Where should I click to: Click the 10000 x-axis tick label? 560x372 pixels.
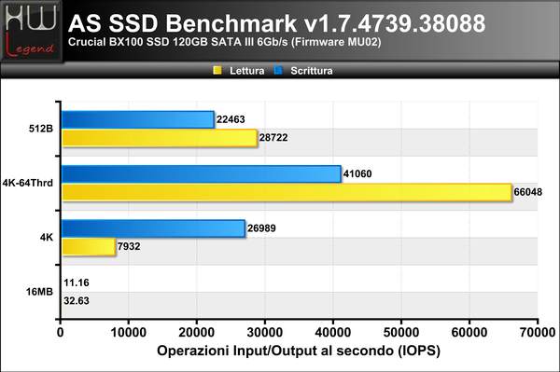click(129, 333)
